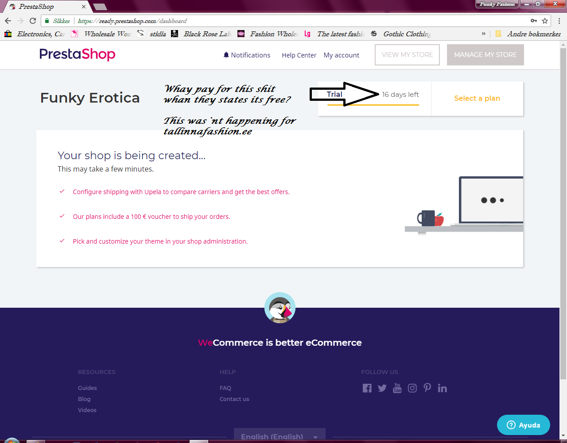Viewport: 567px width, 443px height.
Task: Click the 16 days left text
Action: tap(400, 95)
